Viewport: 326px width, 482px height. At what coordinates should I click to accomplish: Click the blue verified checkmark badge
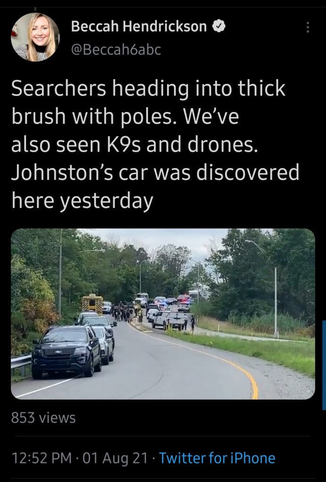(219, 26)
